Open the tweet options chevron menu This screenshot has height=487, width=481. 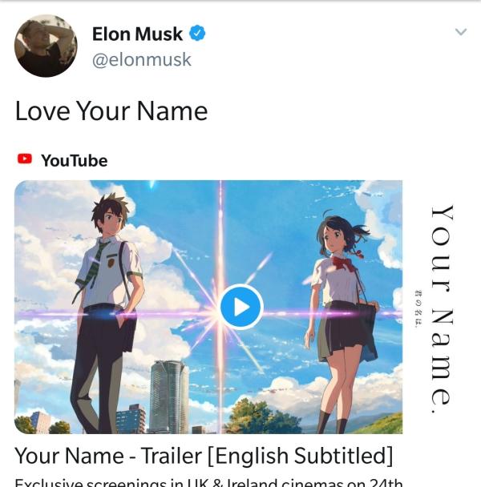click(x=460, y=32)
